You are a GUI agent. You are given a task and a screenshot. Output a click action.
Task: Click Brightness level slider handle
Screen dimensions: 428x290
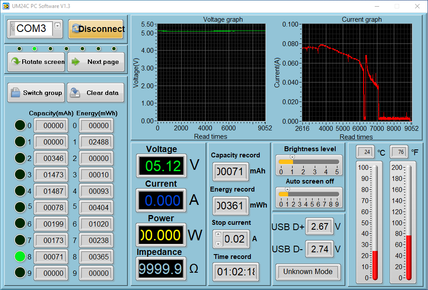(x=292, y=157)
